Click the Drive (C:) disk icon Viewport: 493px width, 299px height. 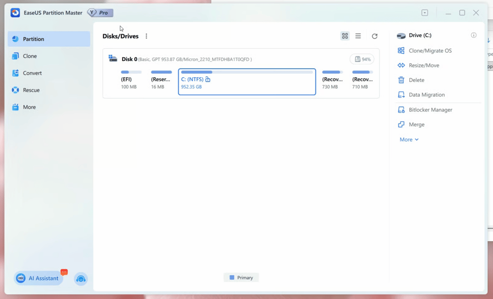[401, 36]
